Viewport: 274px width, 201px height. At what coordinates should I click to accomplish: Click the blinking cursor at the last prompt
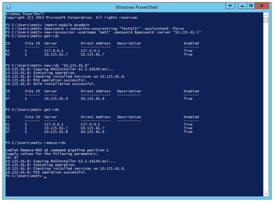click(x=45, y=177)
